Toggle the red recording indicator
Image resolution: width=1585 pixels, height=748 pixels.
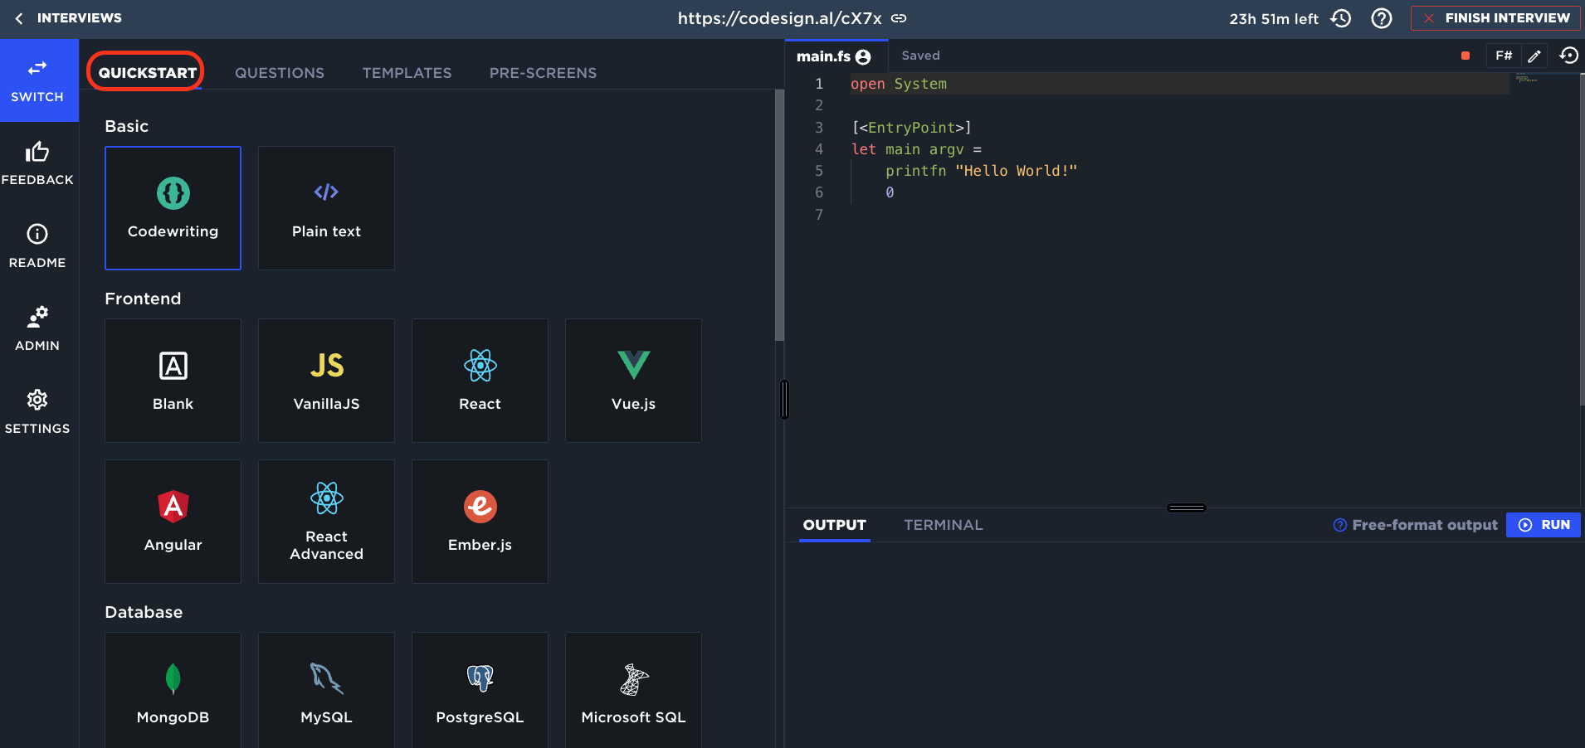click(x=1466, y=56)
